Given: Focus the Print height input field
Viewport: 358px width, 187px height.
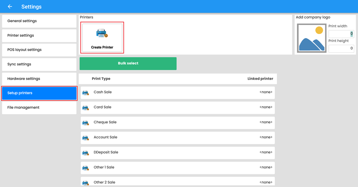Looking at the screenshot, I should 341,48.
